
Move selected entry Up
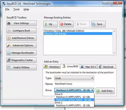(51, 24)
